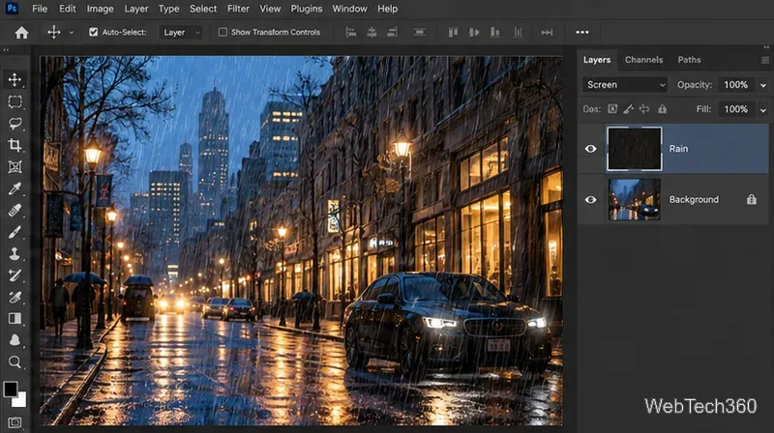The width and height of the screenshot is (774, 433).
Task: Hide the Rain layer with eye icon
Action: click(591, 149)
